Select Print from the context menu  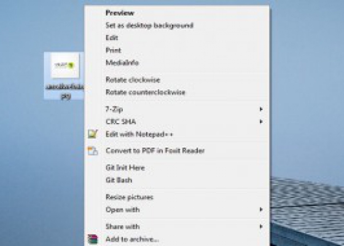(x=113, y=50)
